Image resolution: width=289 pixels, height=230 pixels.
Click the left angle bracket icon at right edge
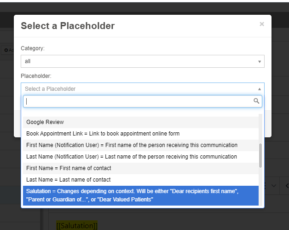(x=287, y=186)
